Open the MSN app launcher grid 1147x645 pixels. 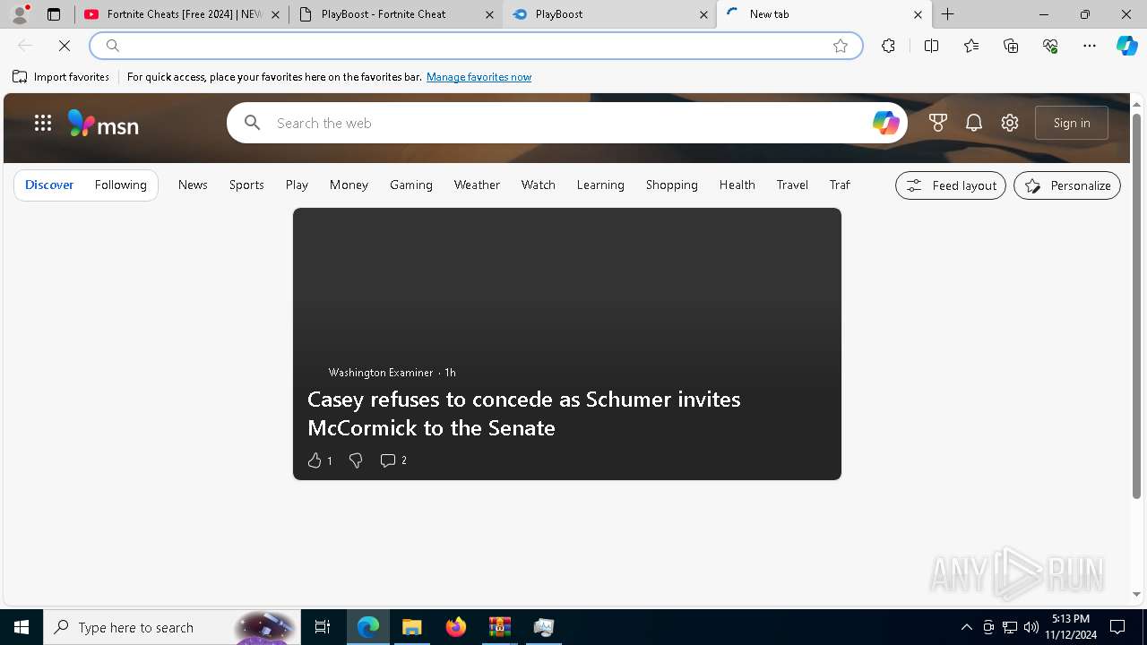pos(43,123)
